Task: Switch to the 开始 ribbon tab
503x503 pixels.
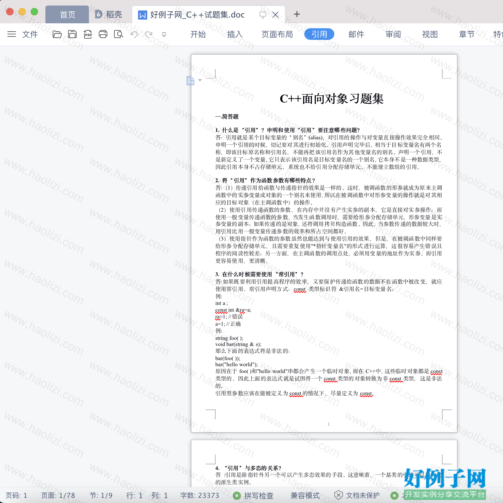Action: point(198,34)
